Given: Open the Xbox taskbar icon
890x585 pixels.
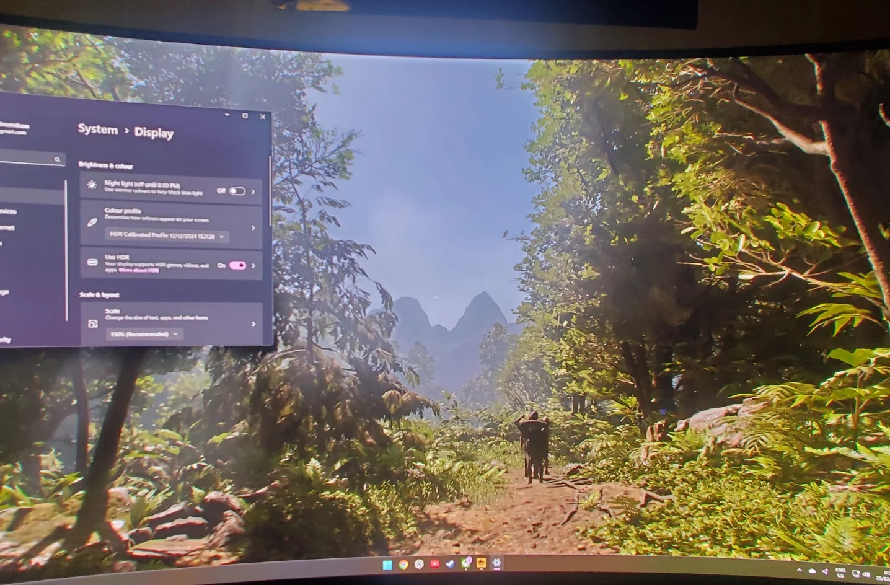Looking at the screenshot, I should (466, 563).
